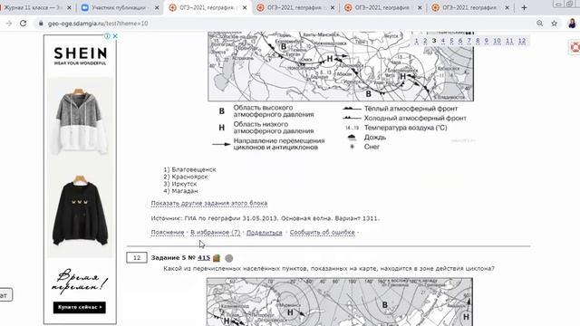Click Показать другие задания этого блока link

click(209, 203)
